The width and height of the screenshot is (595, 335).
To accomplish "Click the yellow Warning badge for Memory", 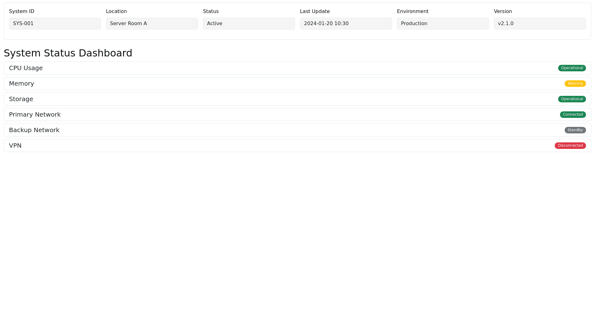I will coord(575,83).
